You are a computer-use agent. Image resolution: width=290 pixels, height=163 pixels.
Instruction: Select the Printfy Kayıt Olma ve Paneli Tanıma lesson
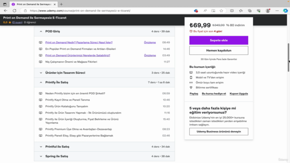click(x=68, y=100)
